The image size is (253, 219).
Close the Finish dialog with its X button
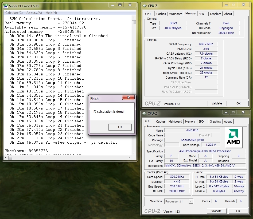129,98
